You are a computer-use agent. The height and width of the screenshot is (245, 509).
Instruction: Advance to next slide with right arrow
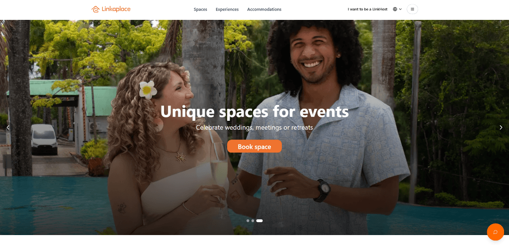501,128
